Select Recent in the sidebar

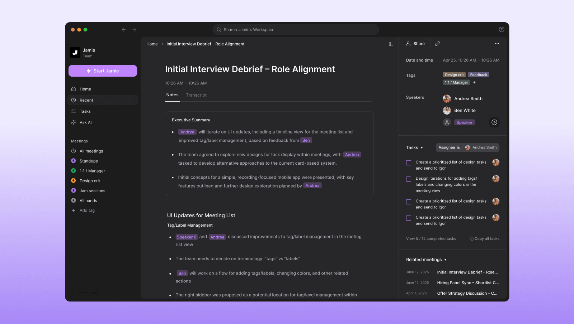click(x=86, y=100)
